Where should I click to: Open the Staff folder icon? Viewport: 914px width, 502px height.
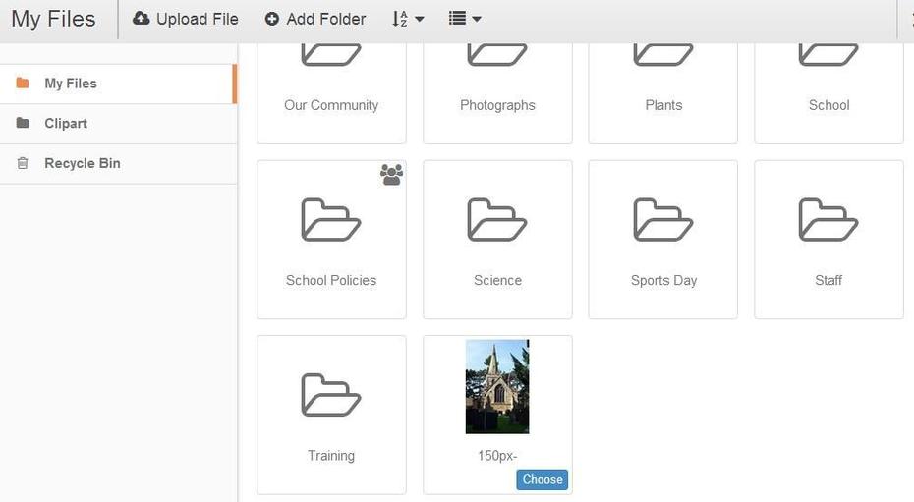click(x=828, y=219)
